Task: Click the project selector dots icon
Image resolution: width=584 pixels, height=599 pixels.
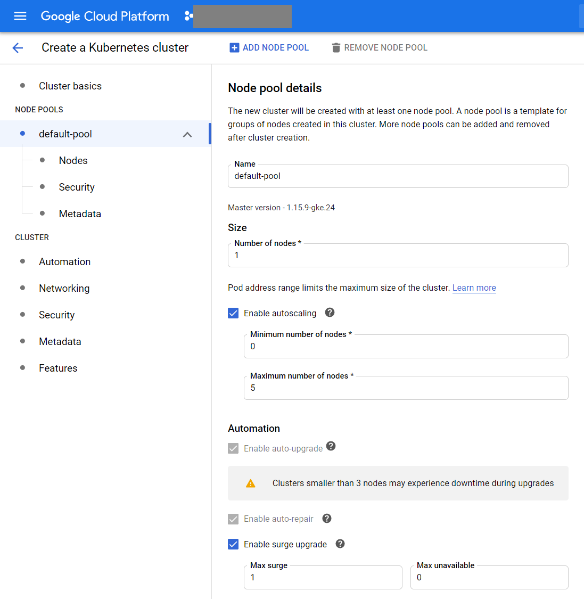Action: [x=188, y=16]
